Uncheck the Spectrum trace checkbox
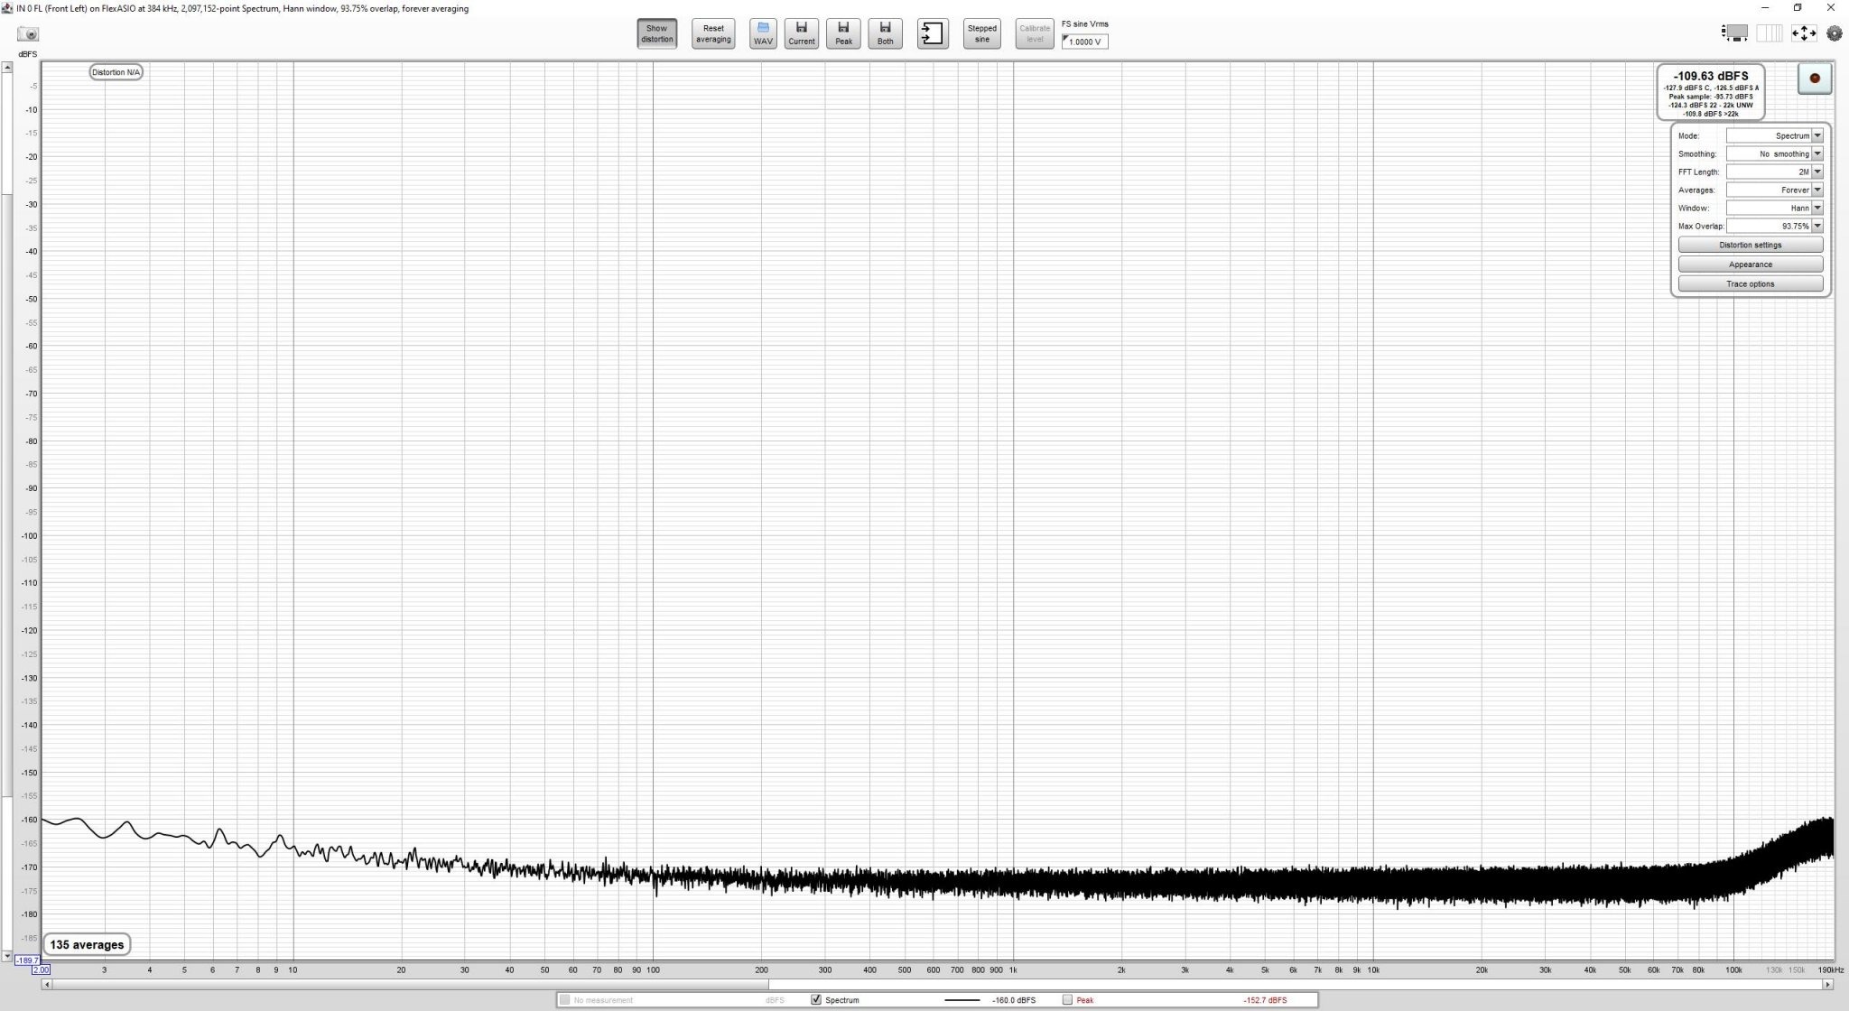The width and height of the screenshot is (1849, 1011). [x=816, y=999]
